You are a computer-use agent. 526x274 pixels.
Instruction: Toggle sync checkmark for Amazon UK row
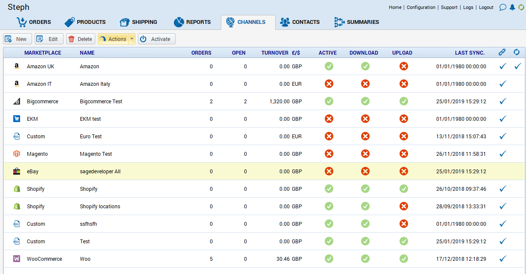518,67
